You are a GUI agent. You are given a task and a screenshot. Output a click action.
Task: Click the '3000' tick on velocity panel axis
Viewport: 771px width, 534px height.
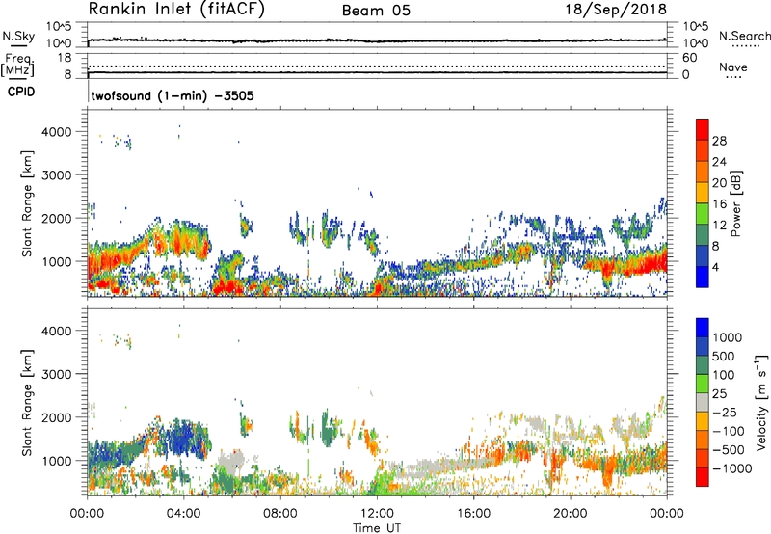click(x=57, y=374)
